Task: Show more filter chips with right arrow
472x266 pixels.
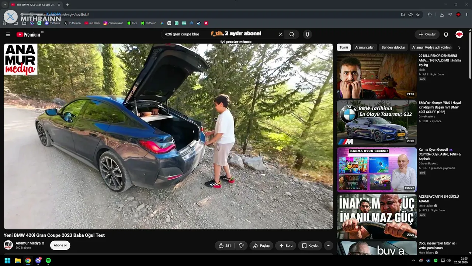Action: [459, 47]
